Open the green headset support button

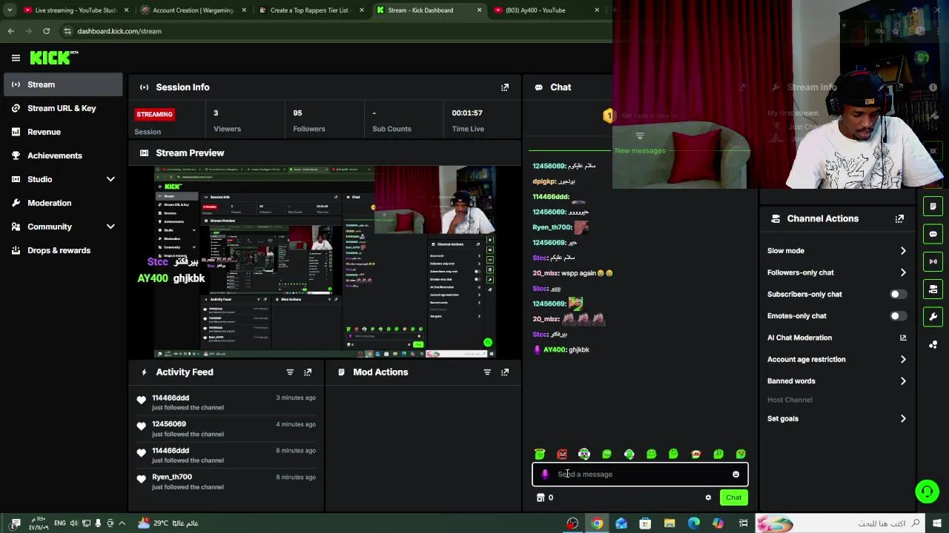pos(927,492)
